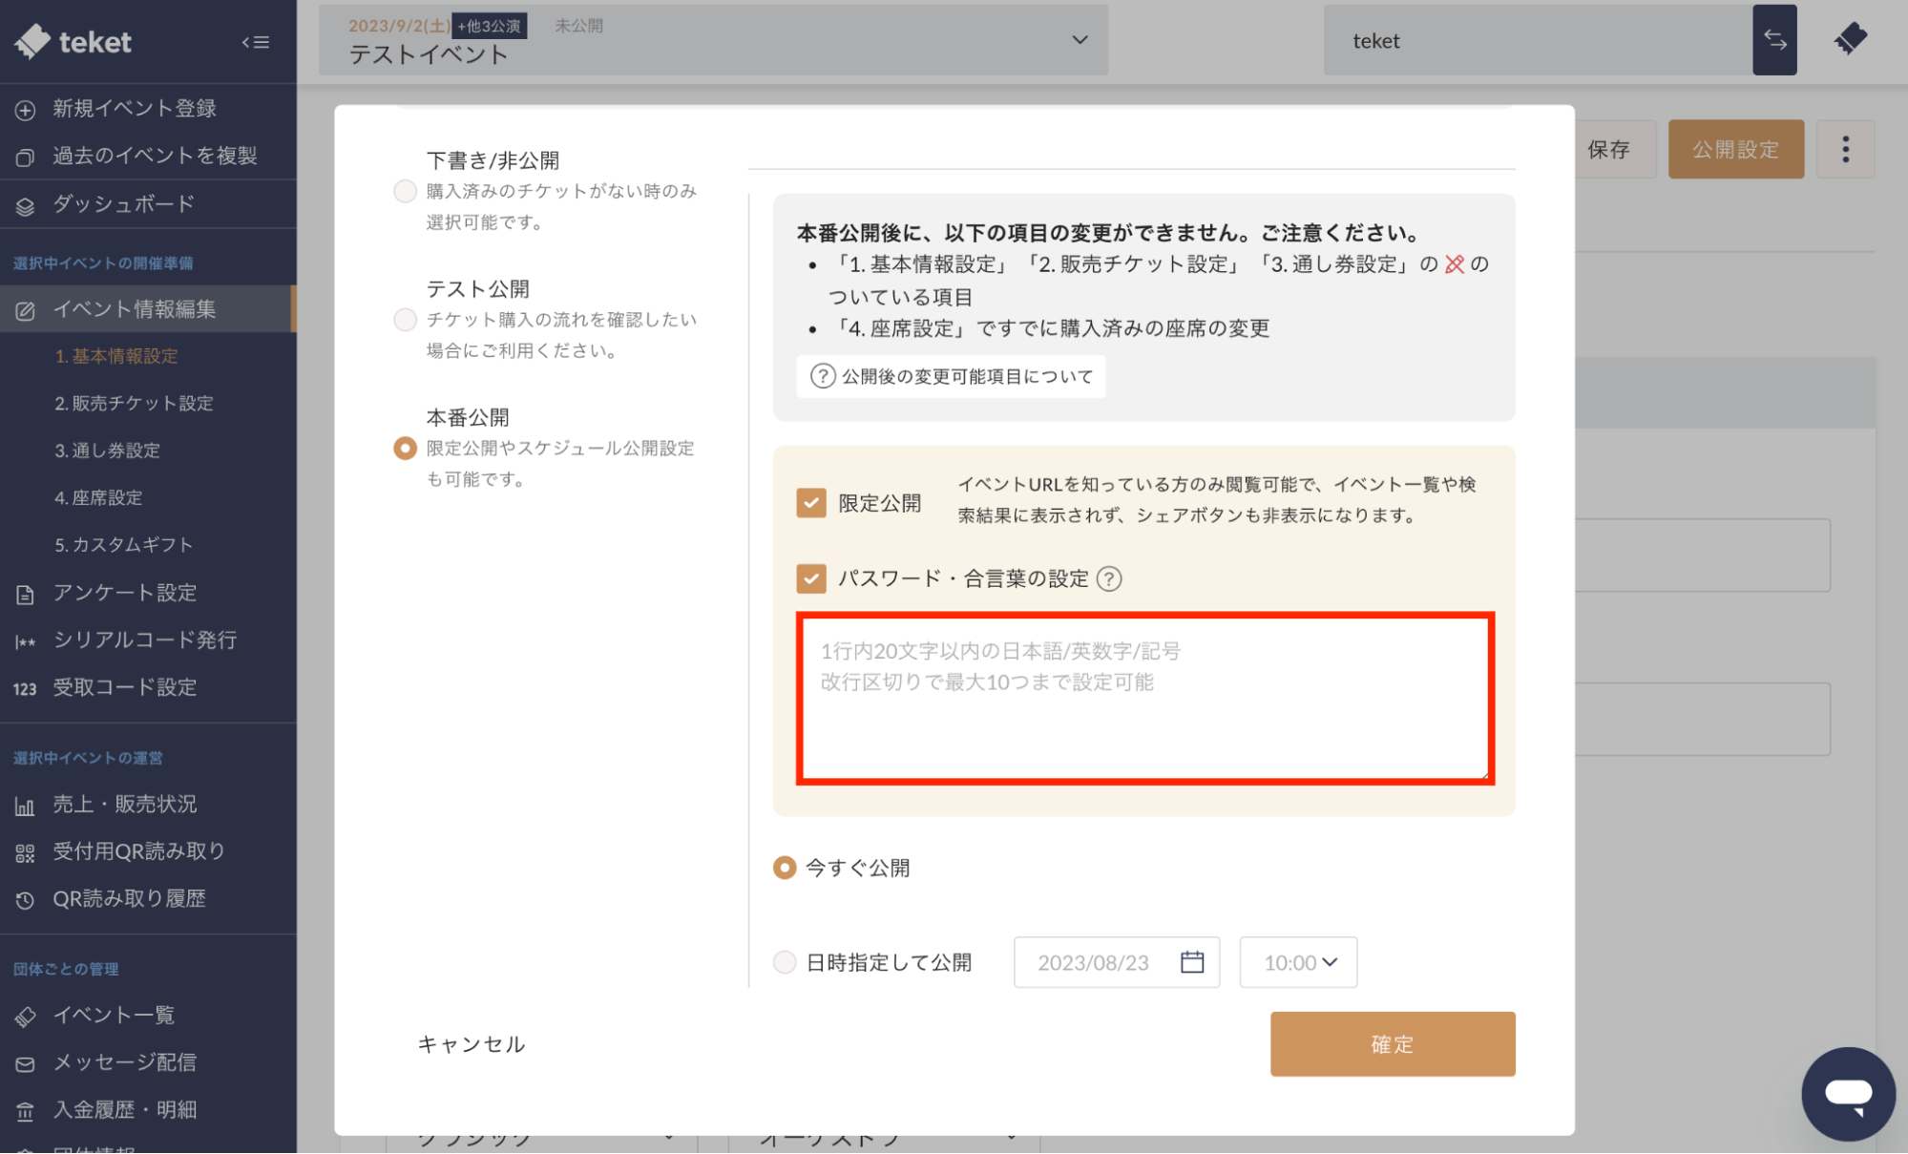The width and height of the screenshot is (1908, 1154).
Task: Uncheck パスワード・合言葉の設定 checkbox
Action: pos(811,578)
